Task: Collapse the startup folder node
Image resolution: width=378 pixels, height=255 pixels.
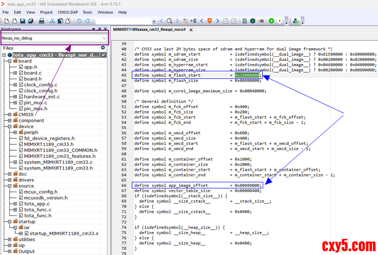Action: 9,221
